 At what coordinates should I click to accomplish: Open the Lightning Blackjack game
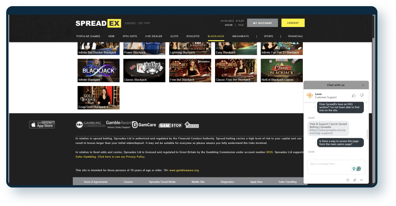pyautogui.click(x=190, y=49)
